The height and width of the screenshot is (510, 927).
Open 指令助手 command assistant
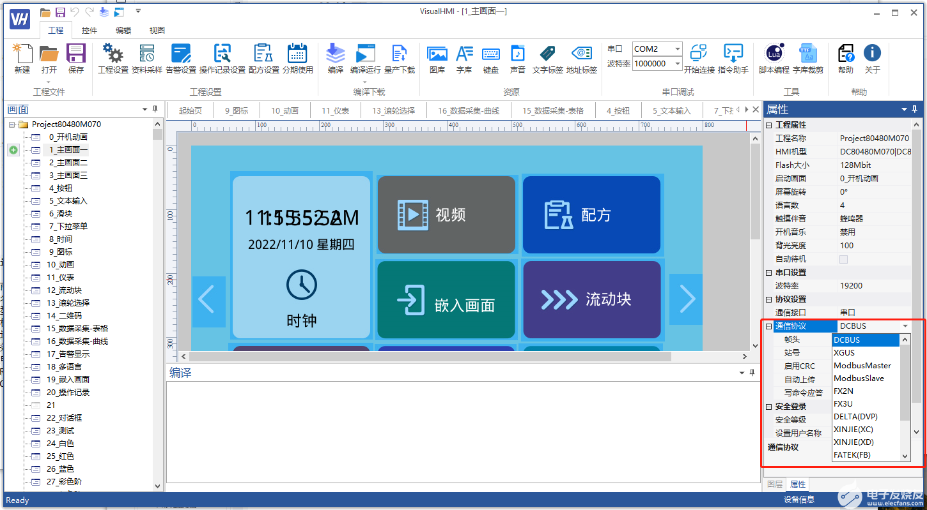[x=733, y=59]
